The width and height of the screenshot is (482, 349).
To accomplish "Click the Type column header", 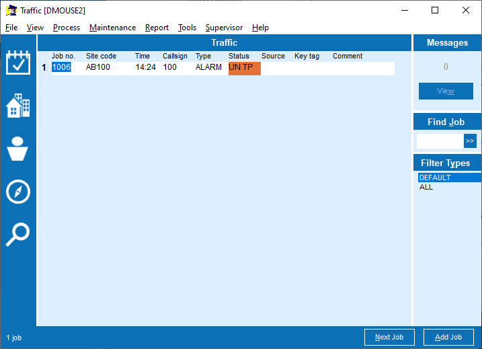I will (203, 56).
